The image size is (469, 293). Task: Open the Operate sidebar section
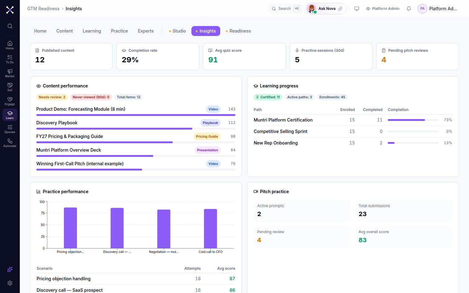click(10, 129)
